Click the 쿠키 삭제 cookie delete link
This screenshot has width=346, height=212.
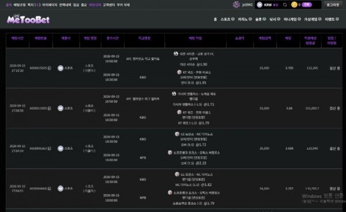[x=123, y=5]
